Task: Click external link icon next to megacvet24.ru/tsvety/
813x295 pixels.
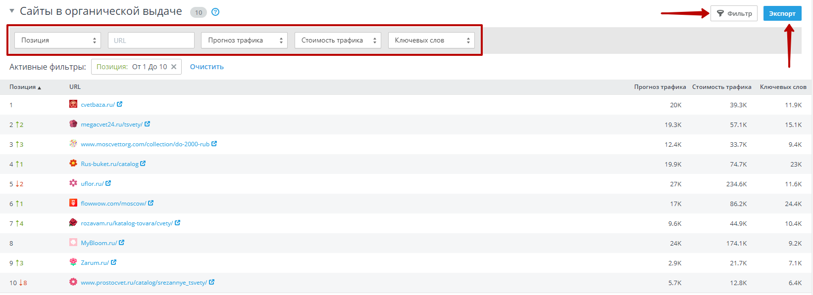Action: (147, 124)
